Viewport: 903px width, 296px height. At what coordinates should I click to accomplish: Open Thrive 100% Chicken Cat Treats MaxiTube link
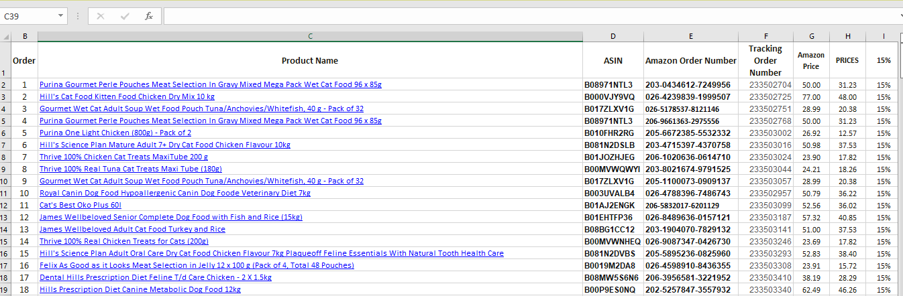tap(123, 157)
